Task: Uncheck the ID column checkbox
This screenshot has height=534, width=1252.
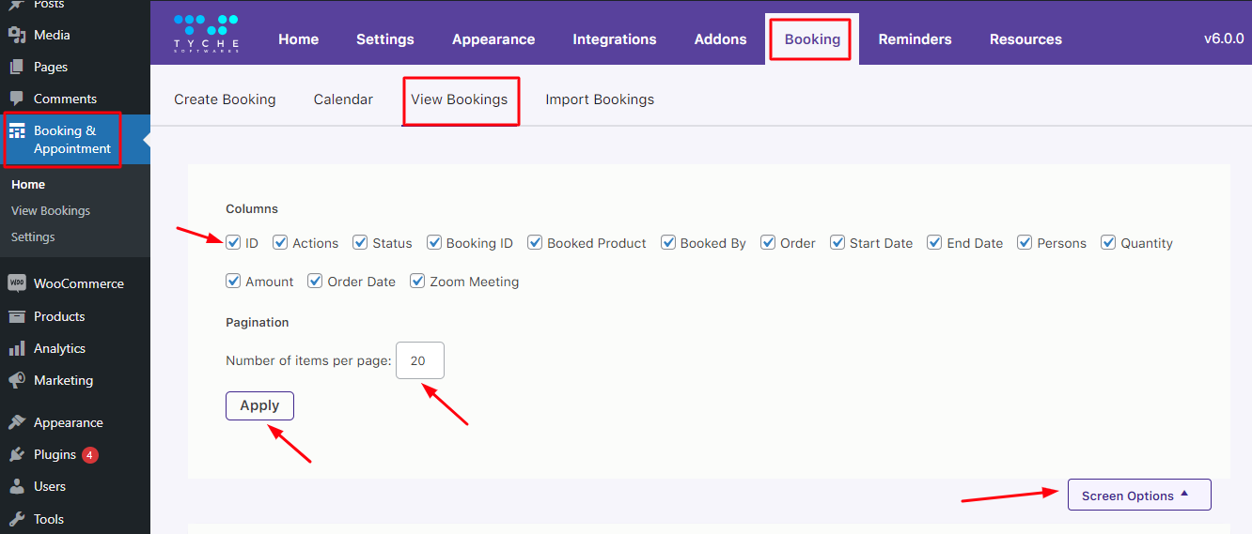Action: [233, 243]
